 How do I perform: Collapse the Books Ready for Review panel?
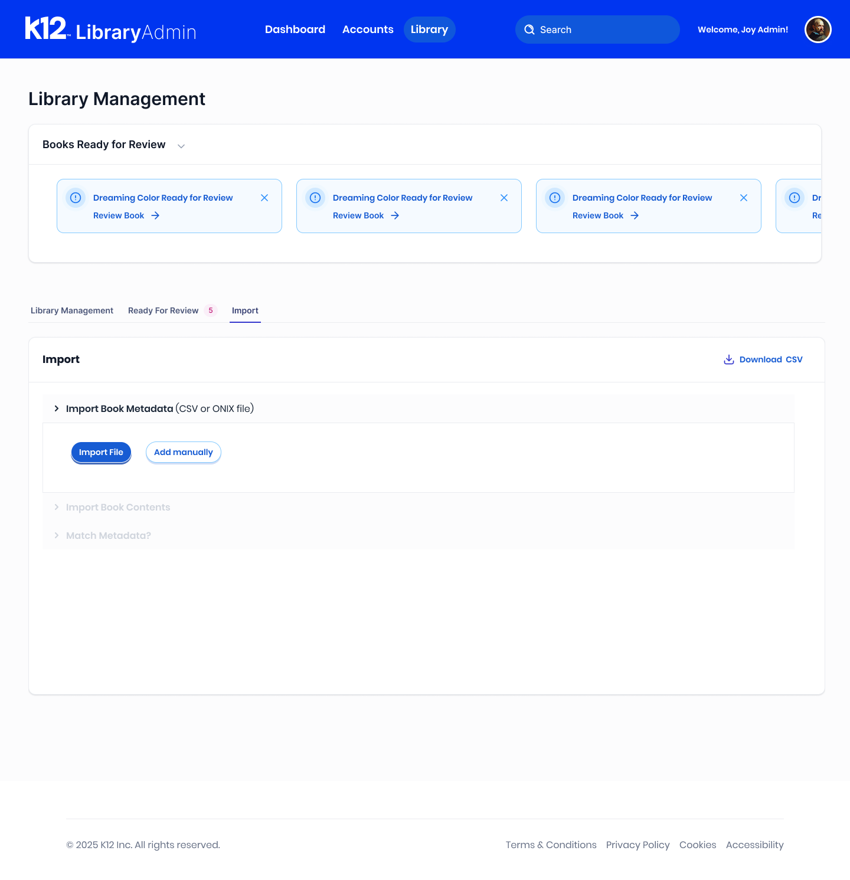181,146
